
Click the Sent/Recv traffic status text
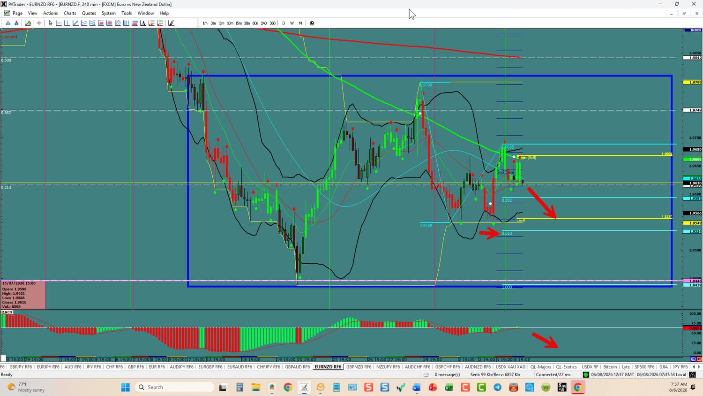pos(495,375)
